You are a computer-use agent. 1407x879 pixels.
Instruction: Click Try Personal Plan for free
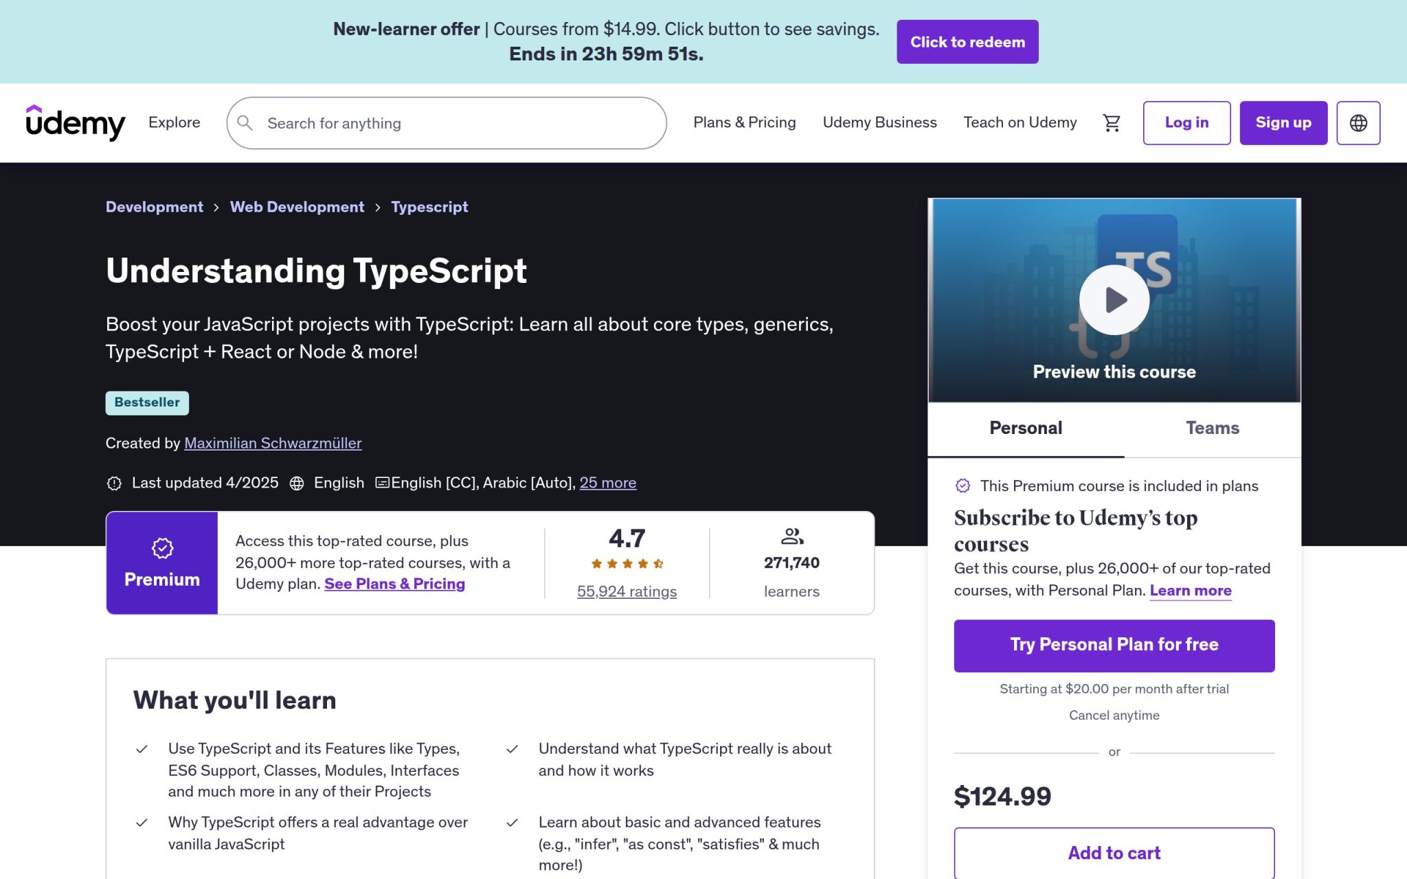(1114, 646)
